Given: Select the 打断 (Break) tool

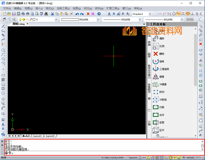Looking at the screenshot, I should pos(162,107).
